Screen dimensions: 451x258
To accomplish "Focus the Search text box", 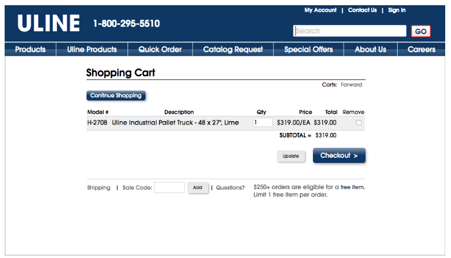I will pos(350,31).
